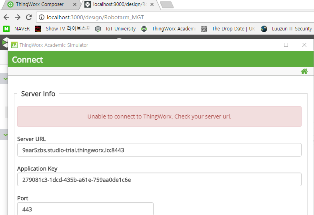Click the unable to connect error message
This screenshot has height=215, width=314.
click(159, 117)
